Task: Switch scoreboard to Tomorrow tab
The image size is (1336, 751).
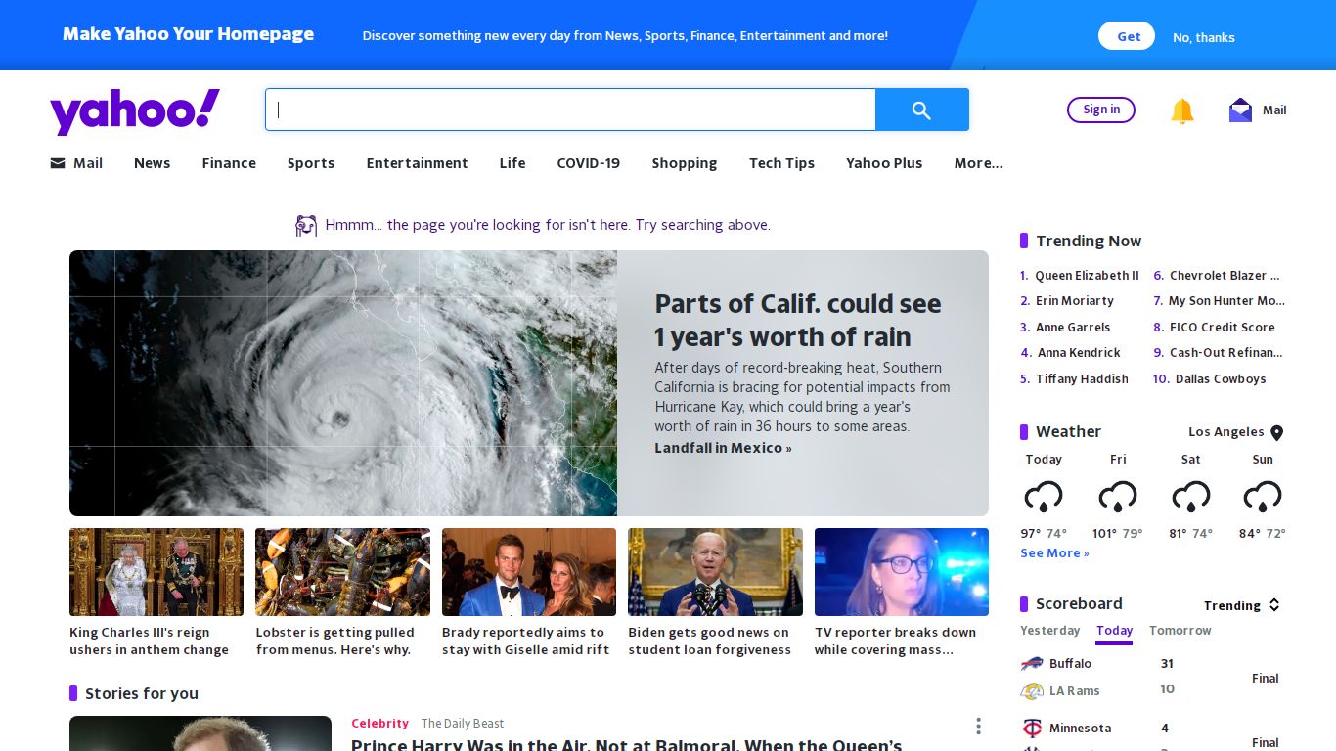Action: (1180, 631)
